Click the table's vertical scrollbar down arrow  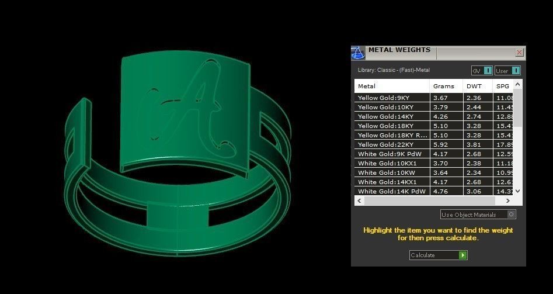tap(517, 191)
